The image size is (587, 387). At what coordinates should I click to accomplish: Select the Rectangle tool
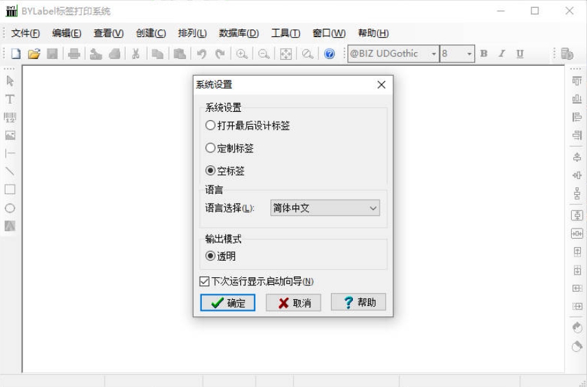pyautogui.click(x=10, y=189)
